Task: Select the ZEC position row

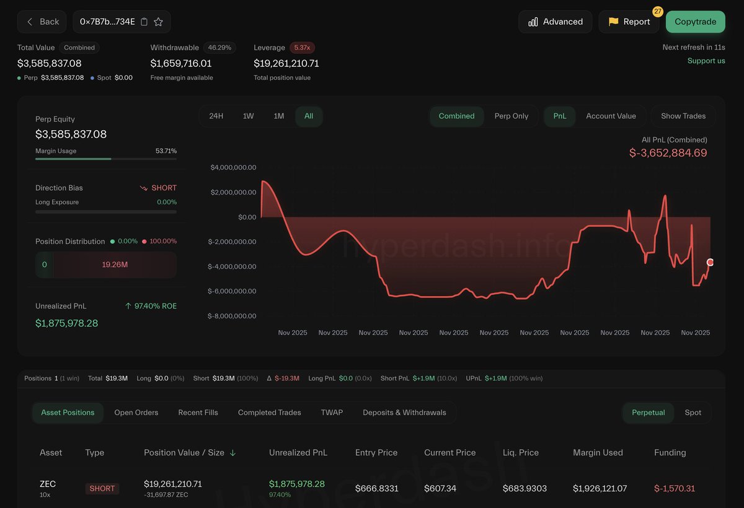Action: pos(372,488)
